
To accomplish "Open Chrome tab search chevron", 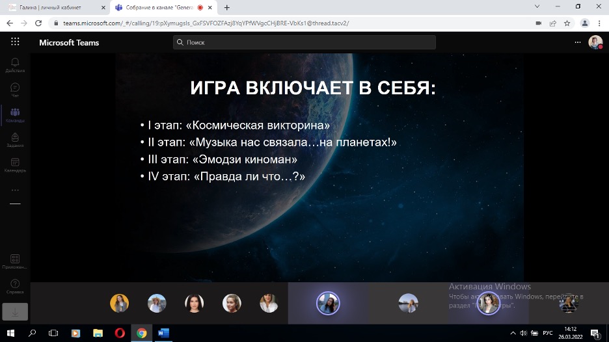I will pyautogui.click(x=537, y=7).
